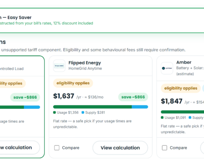The width and height of the screenshot is (204, 165).
Task: Click the eligibility applies badge on Flipped Energy
Action: coord(73,83)
